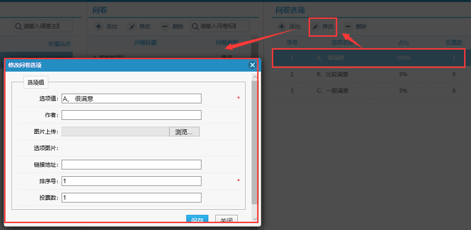Click the 请输入调查主题 search input
The width and height of the screenshot is (471, 230).
pyautogui.click(x=43, y=26)
